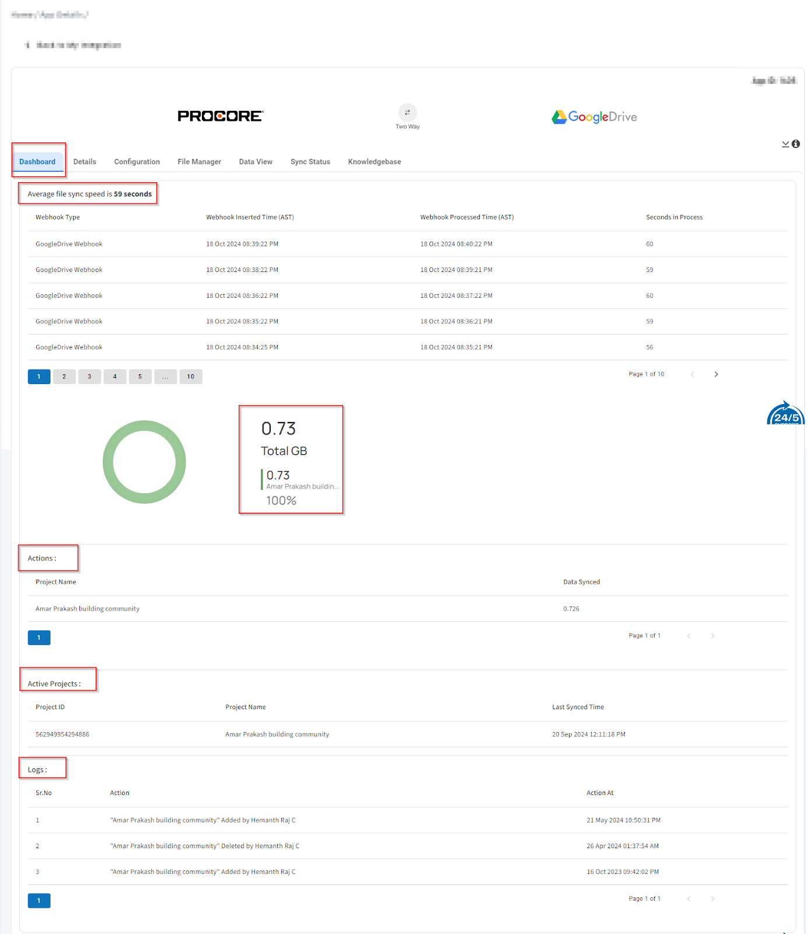Click the Google Drive logo
This screenshot has height=934, width=807.
point(594,117)
